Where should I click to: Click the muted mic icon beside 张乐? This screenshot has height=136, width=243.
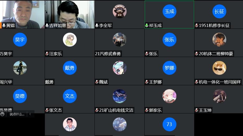click(147, 54)
